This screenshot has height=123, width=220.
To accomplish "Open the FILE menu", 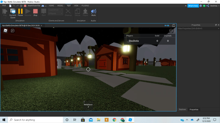I will pos(4,5).
